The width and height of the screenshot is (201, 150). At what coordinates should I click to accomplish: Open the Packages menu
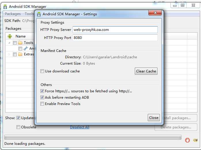(x=13, y=14)
